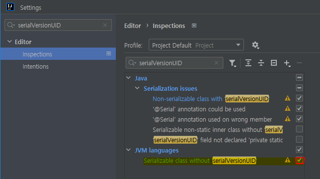
Task: Click the search magnifier in the settings search box
Action: click(x=11, y=25)
